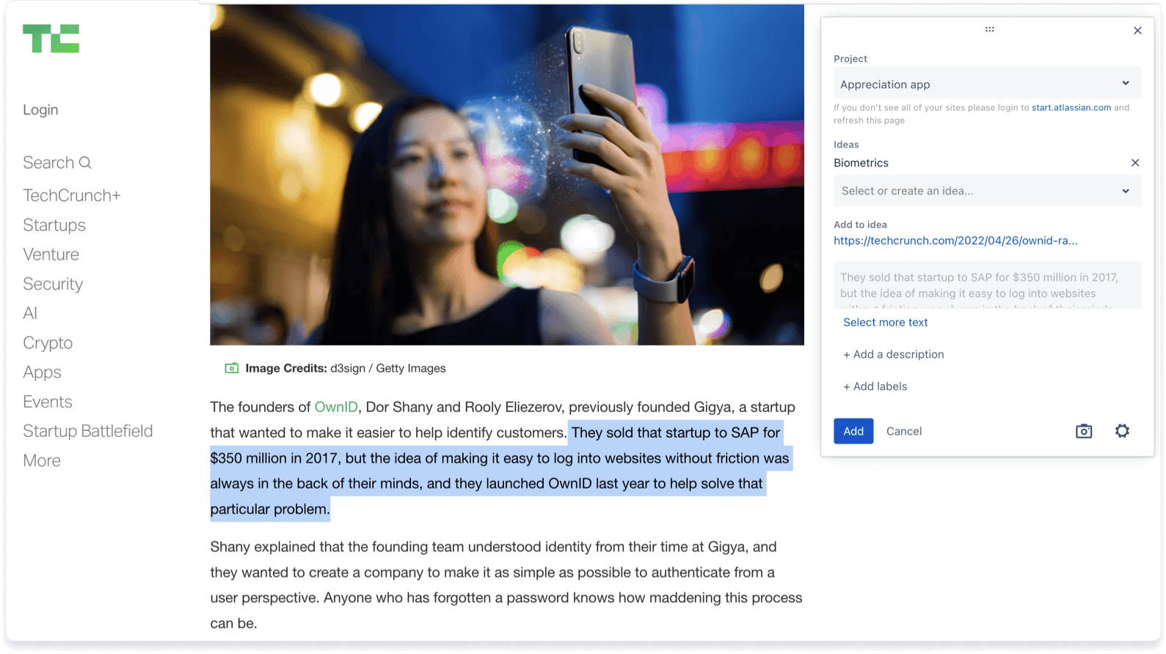Remove the Biometrics idea

tap(1134, 163)
